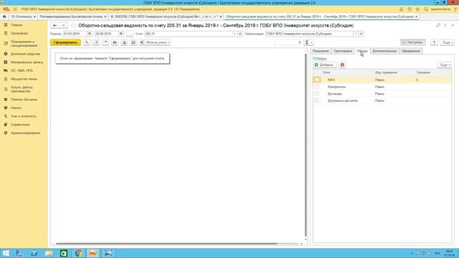The image size is (459, 258).
Task: Click the magnifier search icon in report toolbar
Action: (x=87, y=42)
